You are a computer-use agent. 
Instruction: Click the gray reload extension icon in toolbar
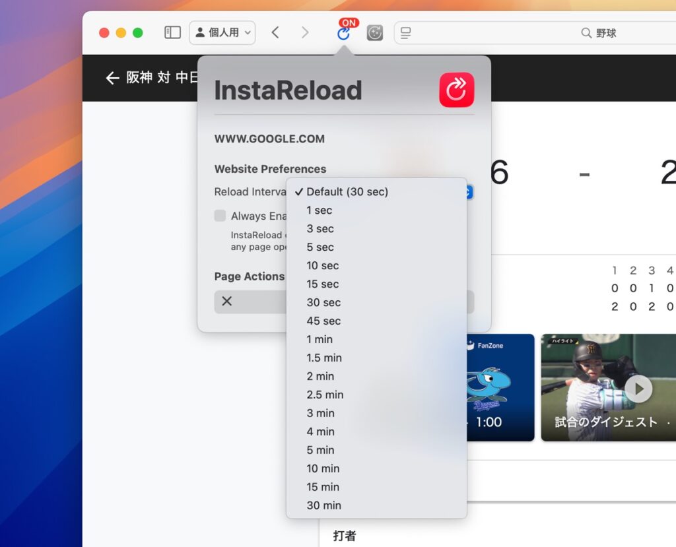(x=375, y=33)
